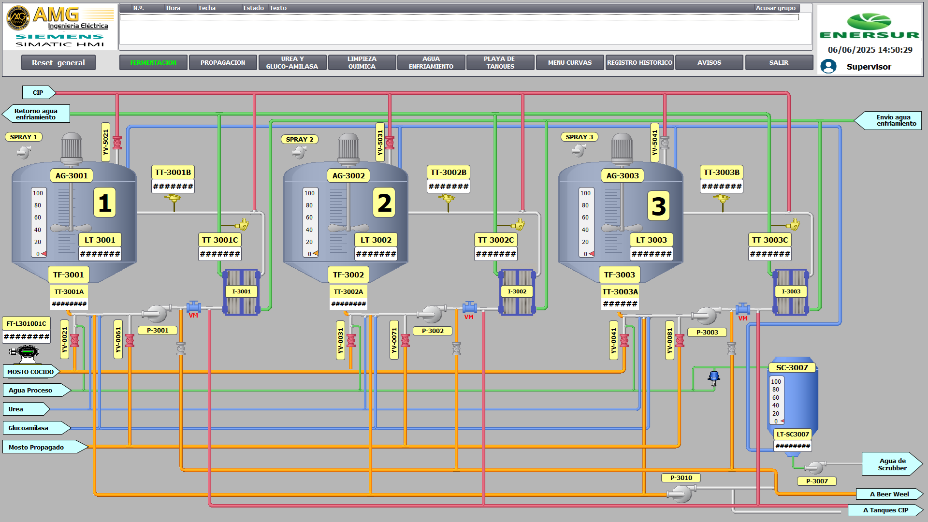Click the tank 1 level gauge
Viewport: 928px width, 522px height.
coord(39,223)
